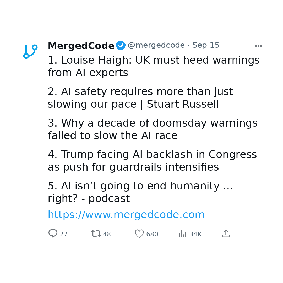283x283 pixels.
Task: Click the MergedCode profile avatar icon
Action: click(30, 51)
